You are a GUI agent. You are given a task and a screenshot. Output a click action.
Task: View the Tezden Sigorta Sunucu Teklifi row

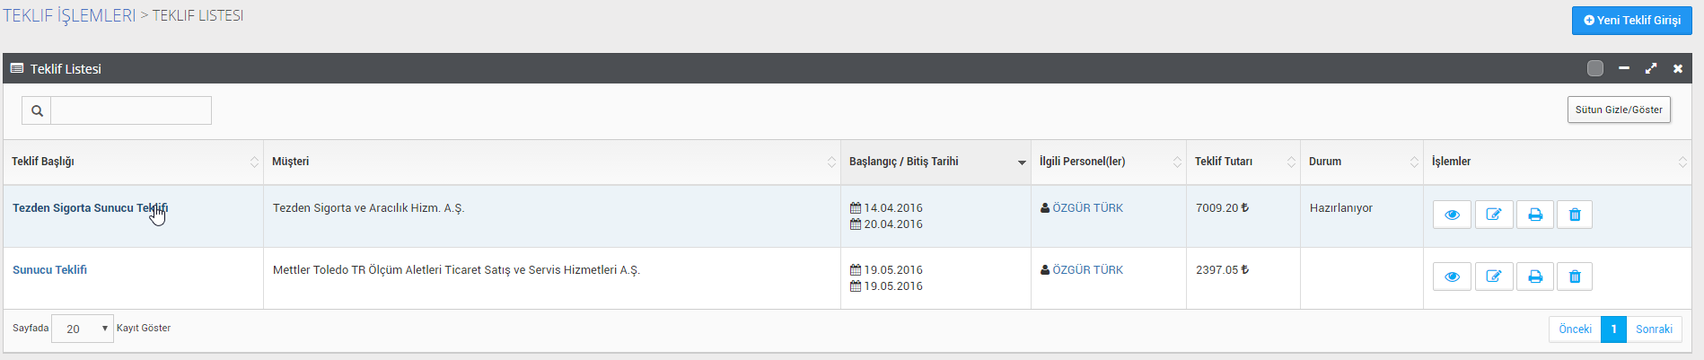[x=1452, y=215]
